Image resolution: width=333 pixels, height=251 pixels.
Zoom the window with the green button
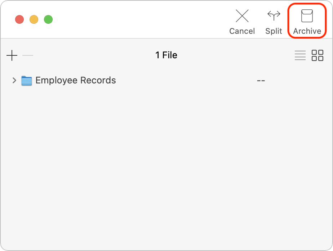(x=48, y=19)
